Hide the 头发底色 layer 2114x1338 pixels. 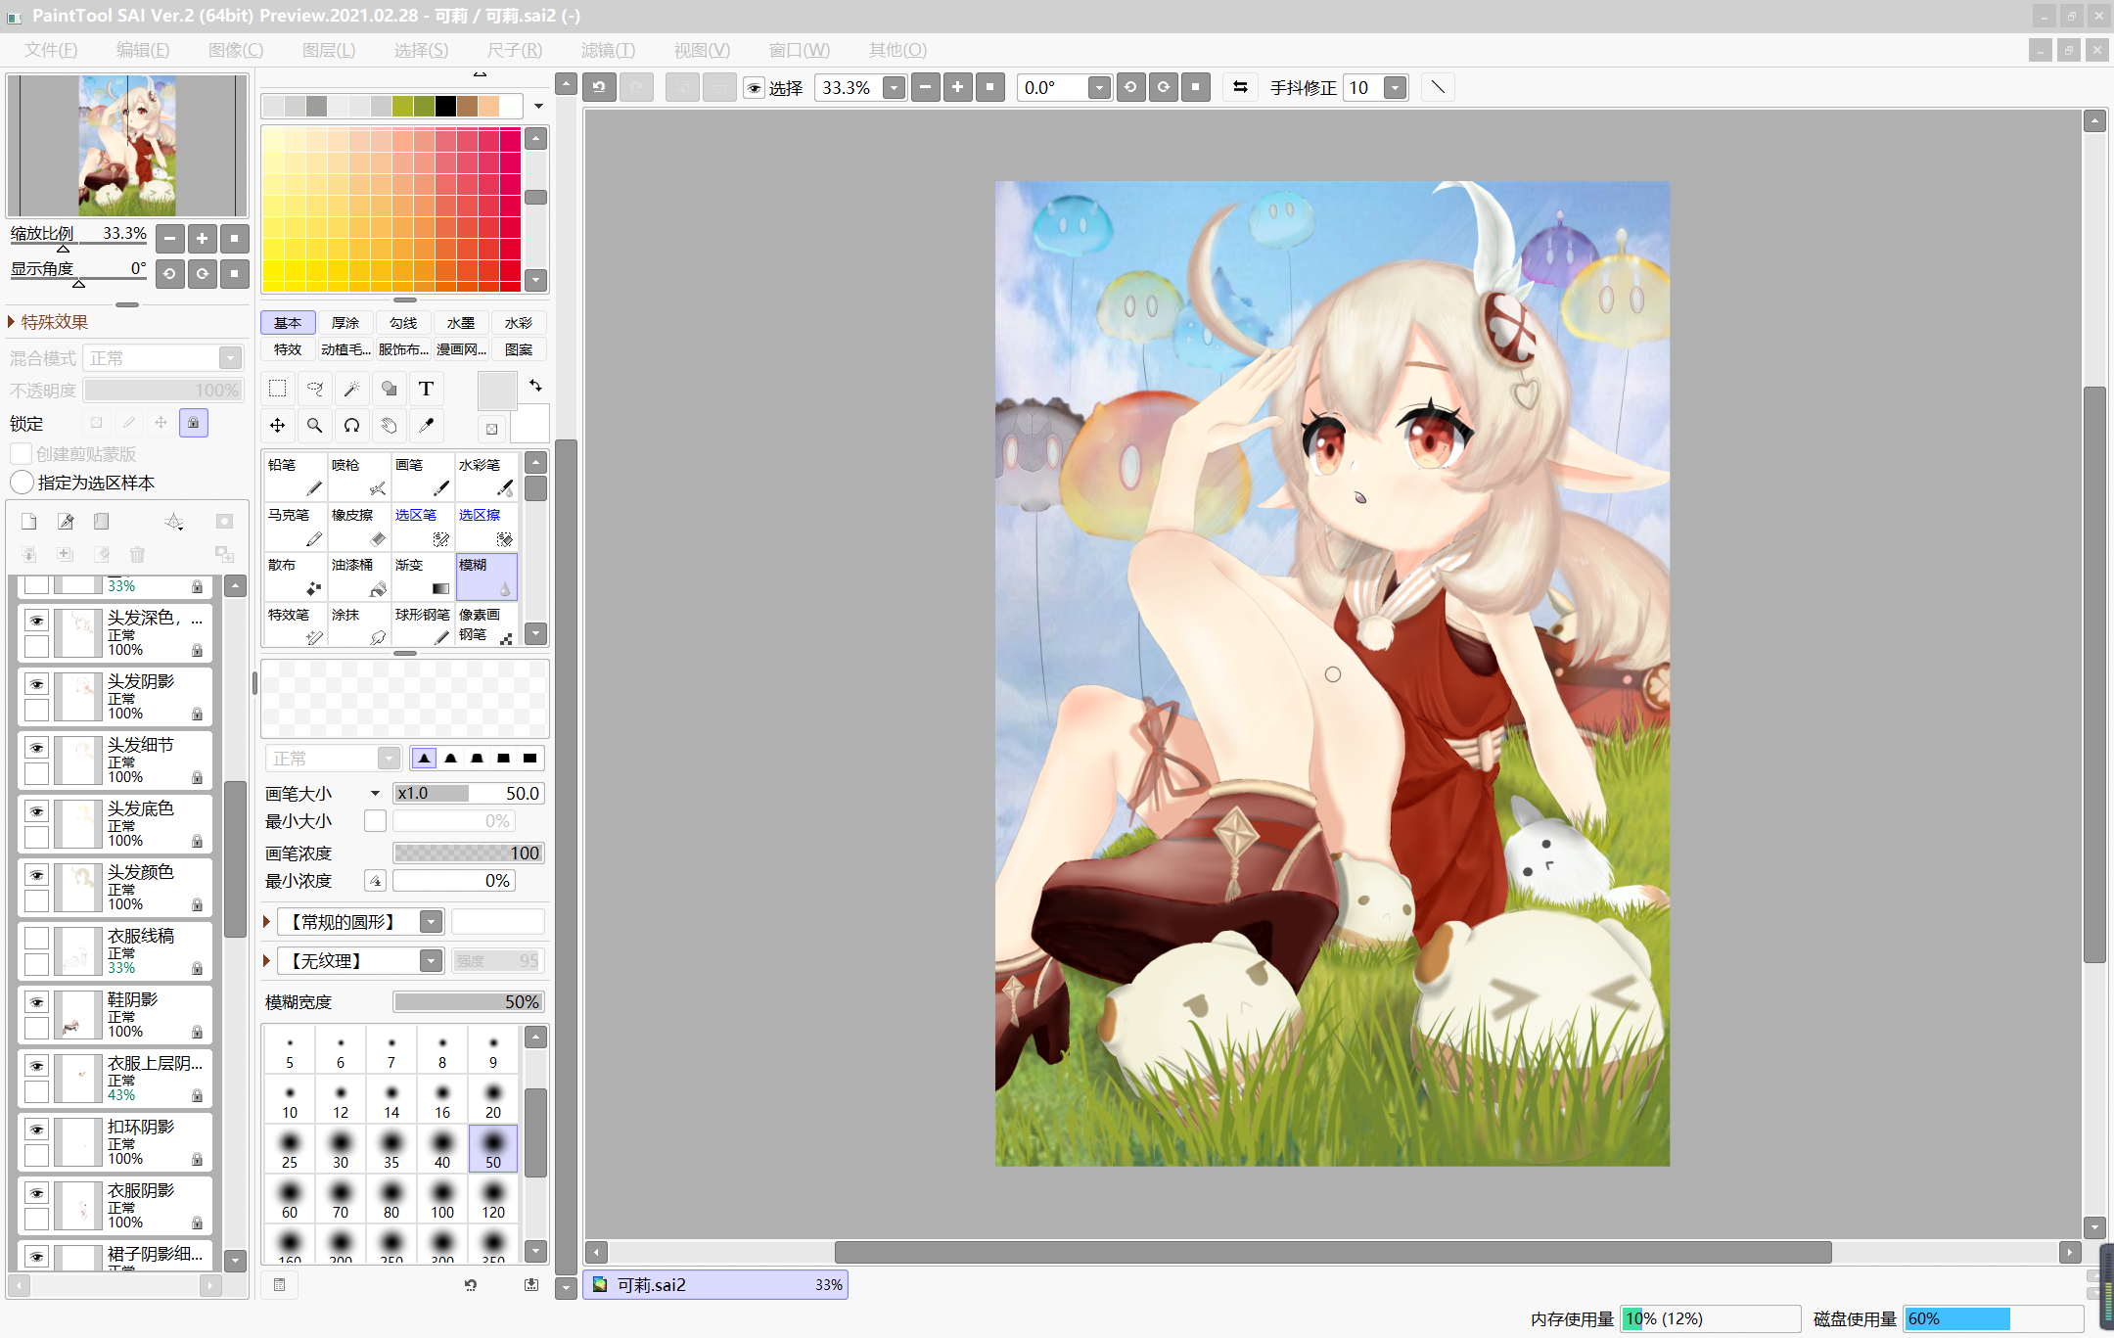(37, 812)
